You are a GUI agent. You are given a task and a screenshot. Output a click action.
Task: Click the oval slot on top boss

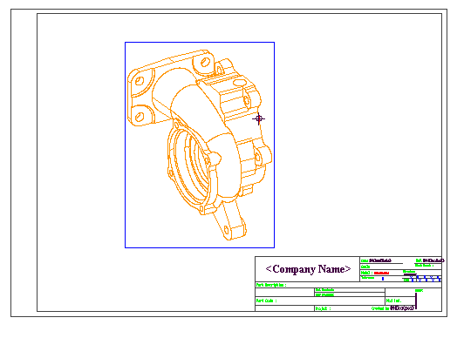pos(239,83)
